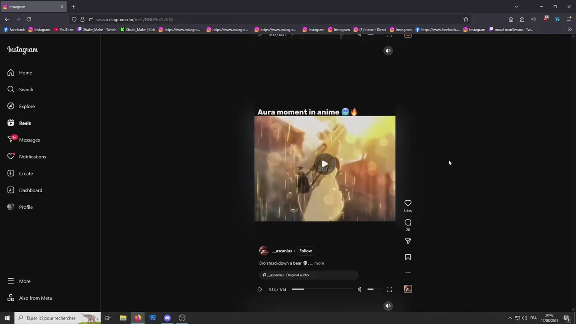Open Windows notification center
This screenshot has width=576, height=324.
[x=567, y=318]
